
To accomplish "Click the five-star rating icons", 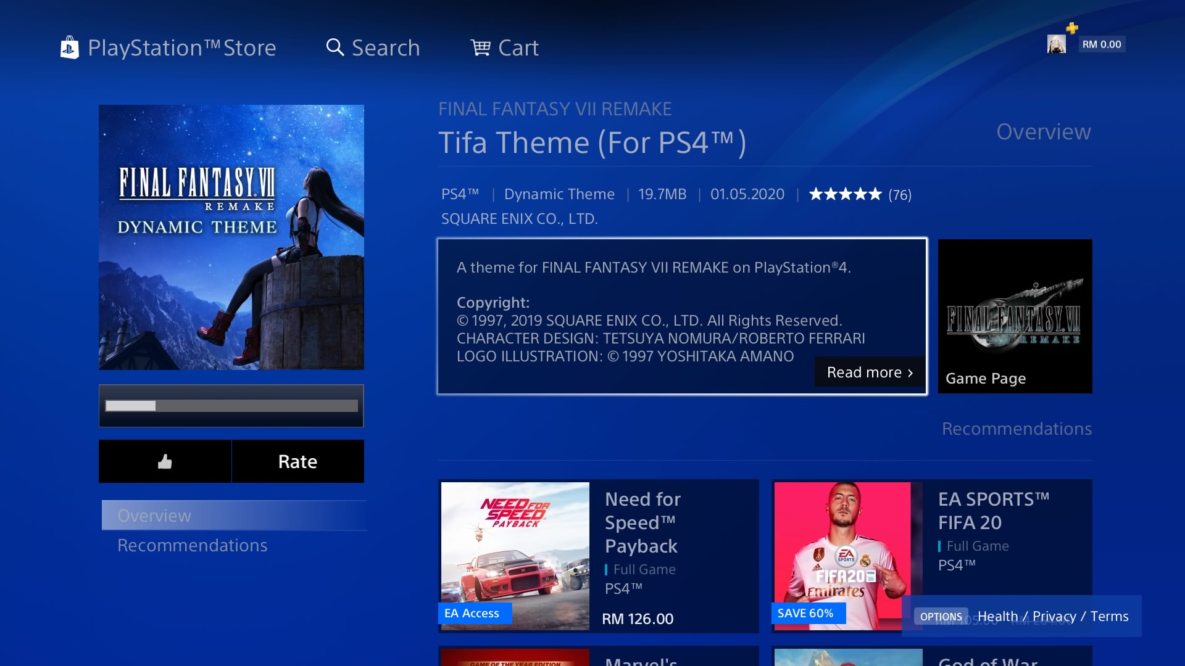I will coord(845,194).
